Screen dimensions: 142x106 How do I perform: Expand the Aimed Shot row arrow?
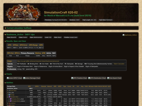(8, 91)
